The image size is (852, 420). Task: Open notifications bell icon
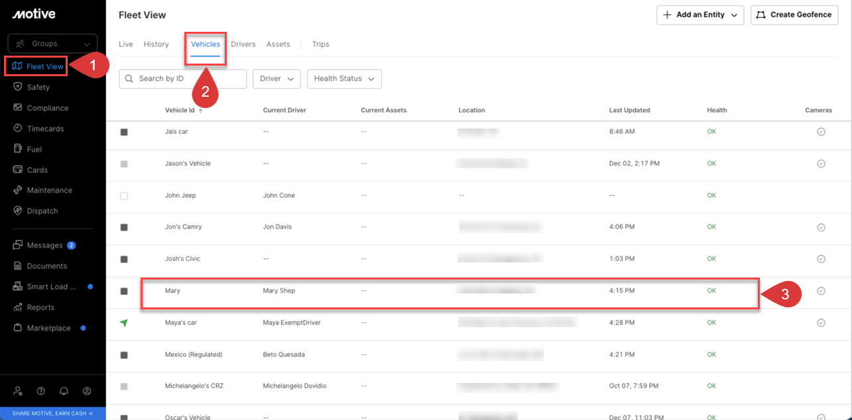click(x=64, y=391)
